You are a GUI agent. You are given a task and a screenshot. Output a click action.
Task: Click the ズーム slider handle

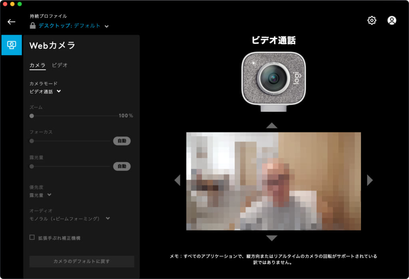pyautogui.click(x=32, y=116)
